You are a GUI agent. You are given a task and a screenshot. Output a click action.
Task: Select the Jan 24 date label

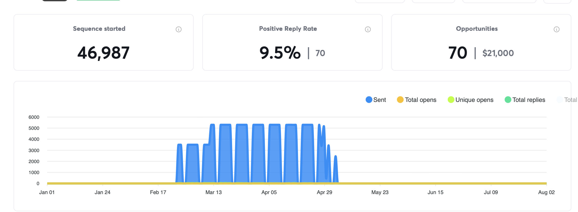[103, 192]
